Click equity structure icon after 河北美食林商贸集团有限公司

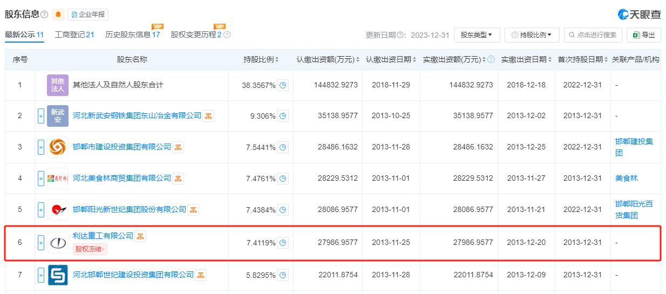(178, 178)
